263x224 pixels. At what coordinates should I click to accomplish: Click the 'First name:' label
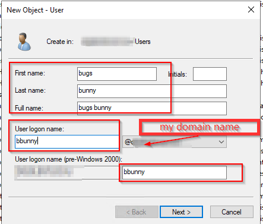point(30,73)
